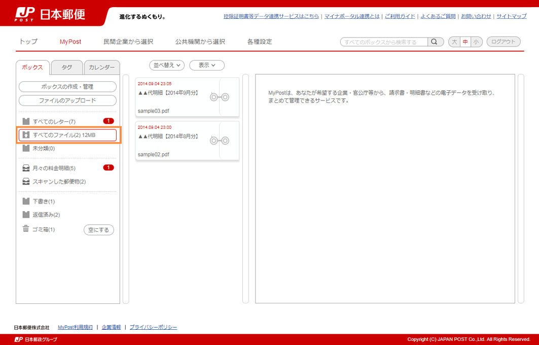The width and height of the screenshot is (539, 345).
Task: Select 月々の料金明細(5) box label
Action: (54, 168)
